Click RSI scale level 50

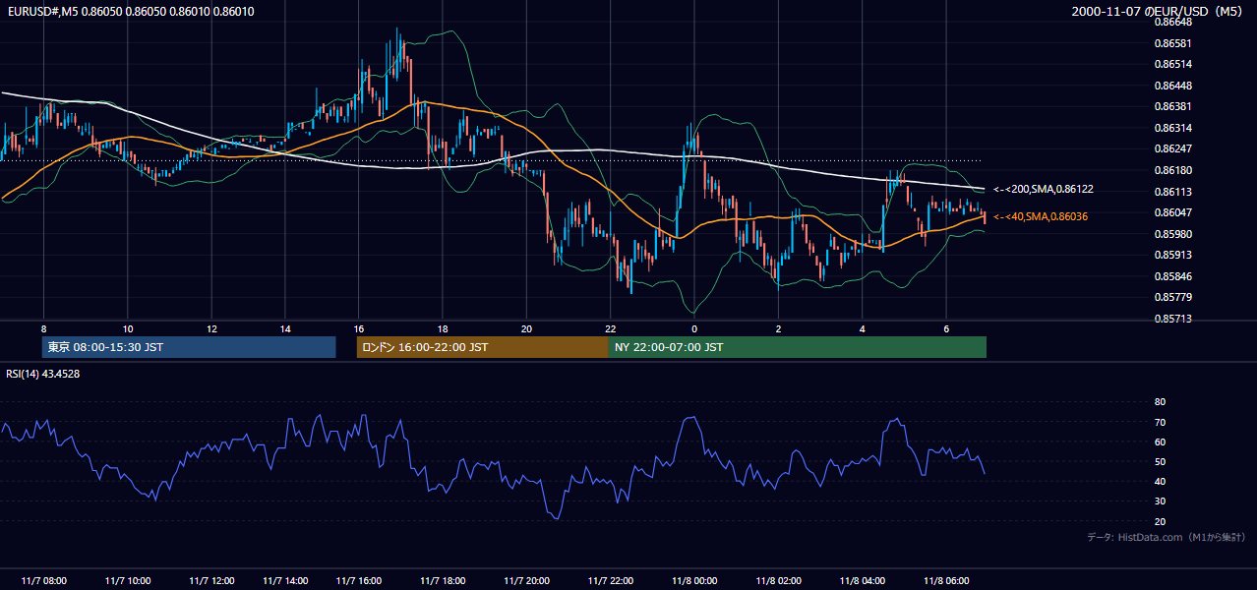1160,461
